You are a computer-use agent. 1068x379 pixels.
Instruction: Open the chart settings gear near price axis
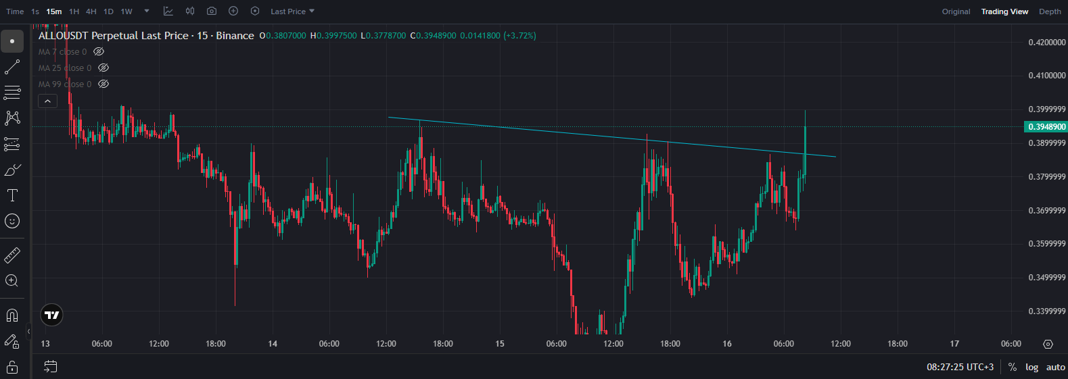pos(1048,344)
